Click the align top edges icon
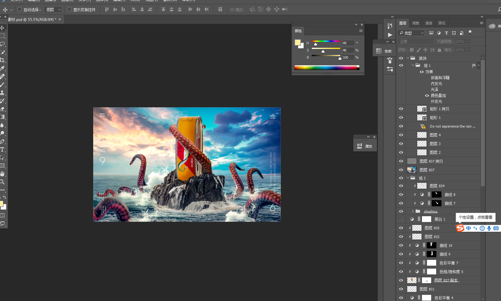This screenshot has width=501, height=301. [107, 10]
